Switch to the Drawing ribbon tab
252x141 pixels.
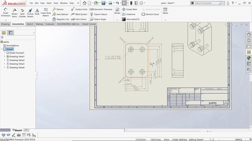[5, 24]
